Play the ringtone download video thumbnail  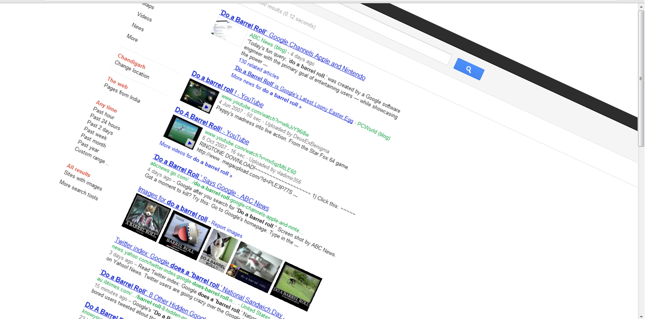182,132
